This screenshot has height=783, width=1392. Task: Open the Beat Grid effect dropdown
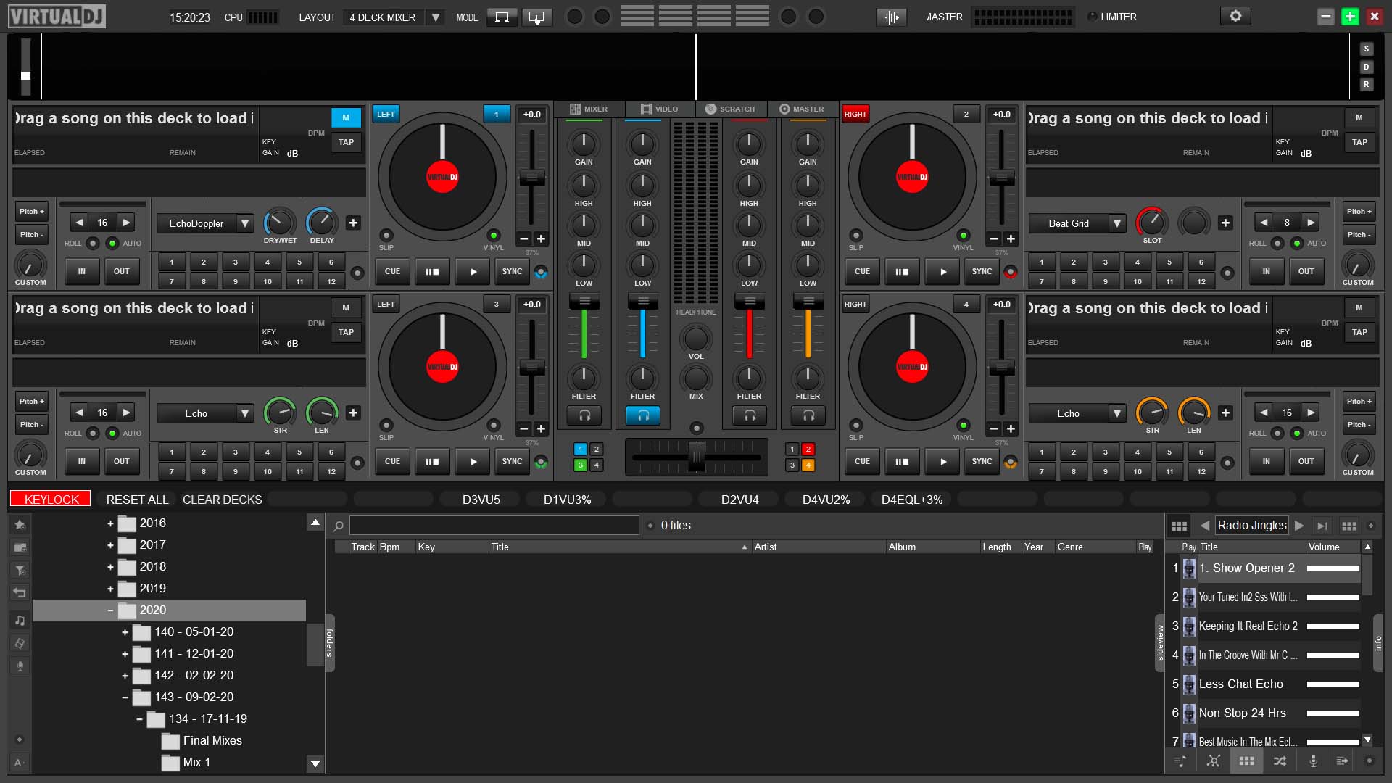click(x=1117, y=223)
